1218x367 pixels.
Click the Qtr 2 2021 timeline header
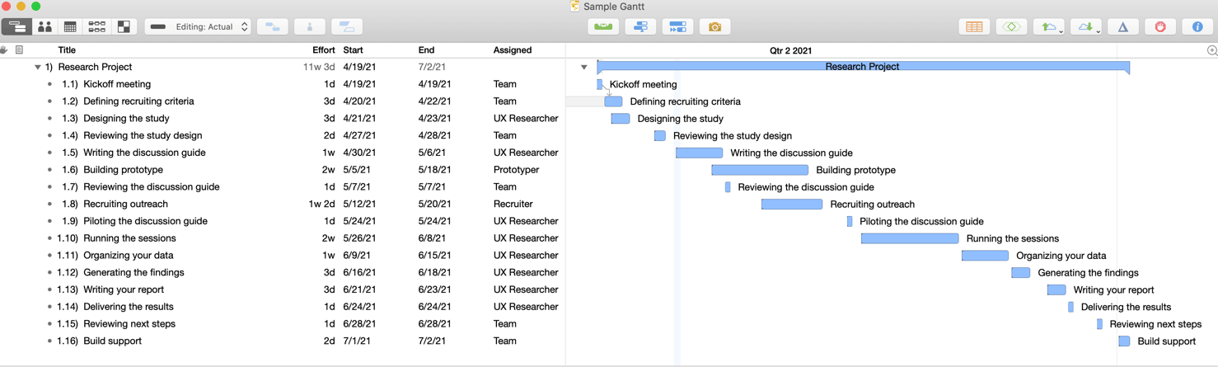[790, 50]
